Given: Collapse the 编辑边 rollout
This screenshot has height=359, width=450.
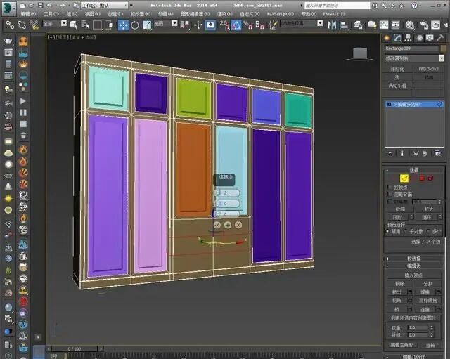Looking at the screenshot, I should pos(413,266).
